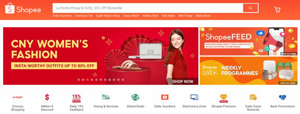
Task: Open the s-mart Grocery Shopping icon
Action: point(17,97)
